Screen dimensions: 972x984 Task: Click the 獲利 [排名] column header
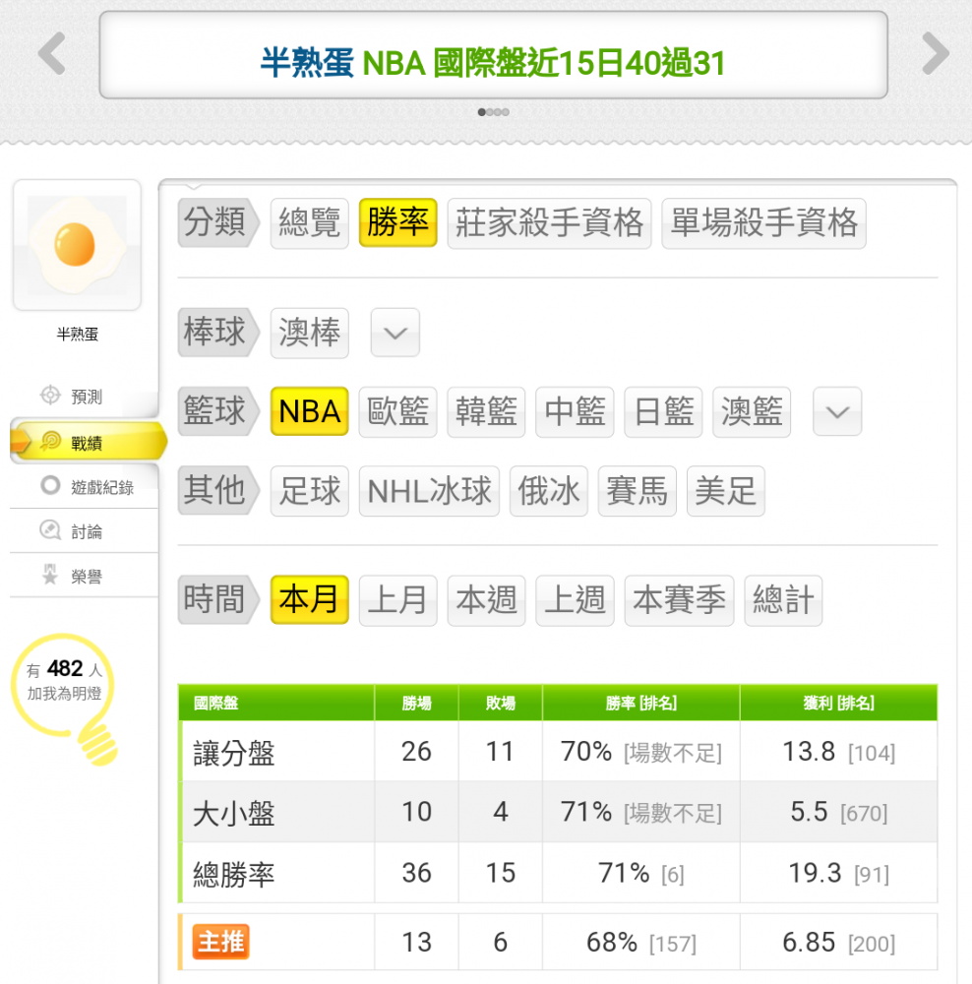pyautogui.click(x=839, y=703)
